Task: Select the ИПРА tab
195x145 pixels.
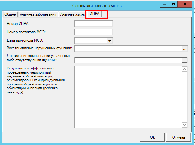Action: tap(94, 14)
